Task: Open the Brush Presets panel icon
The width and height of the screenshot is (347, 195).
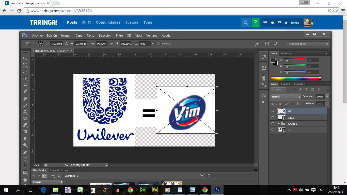Action: tap(264, 85)
